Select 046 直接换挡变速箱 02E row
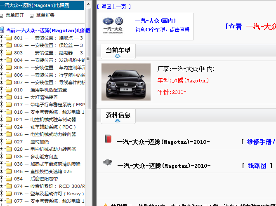 (43, 171)
